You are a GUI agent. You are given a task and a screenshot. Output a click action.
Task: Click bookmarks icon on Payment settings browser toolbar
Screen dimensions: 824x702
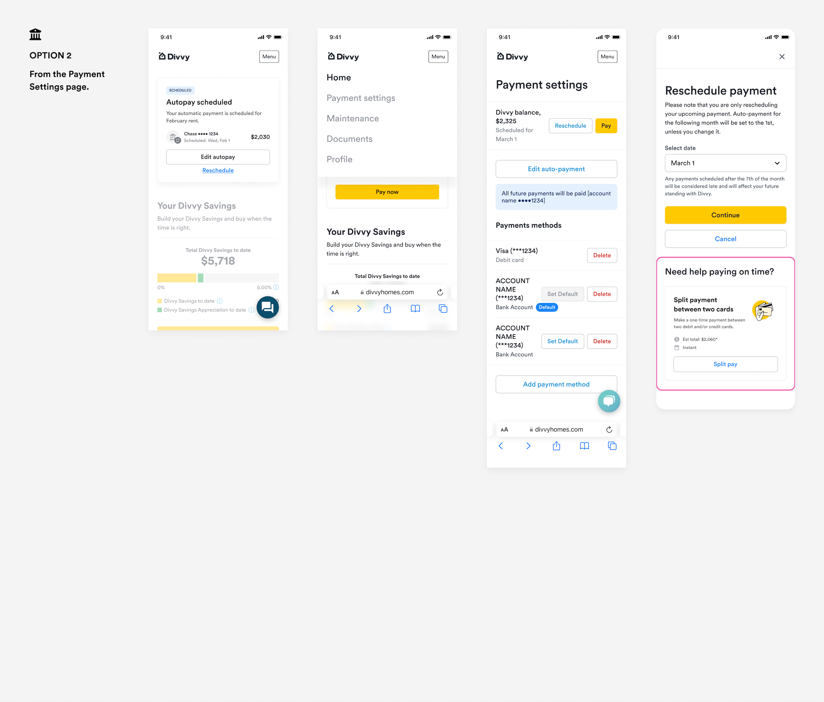pyautogui.click(x=584, y=446)
